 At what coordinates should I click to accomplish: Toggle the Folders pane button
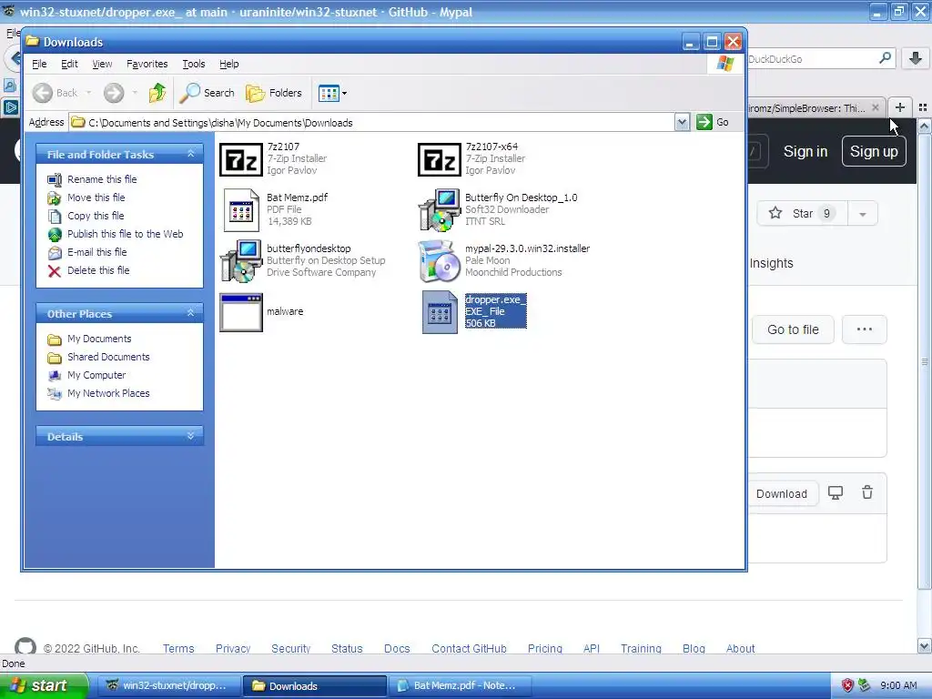274,93
